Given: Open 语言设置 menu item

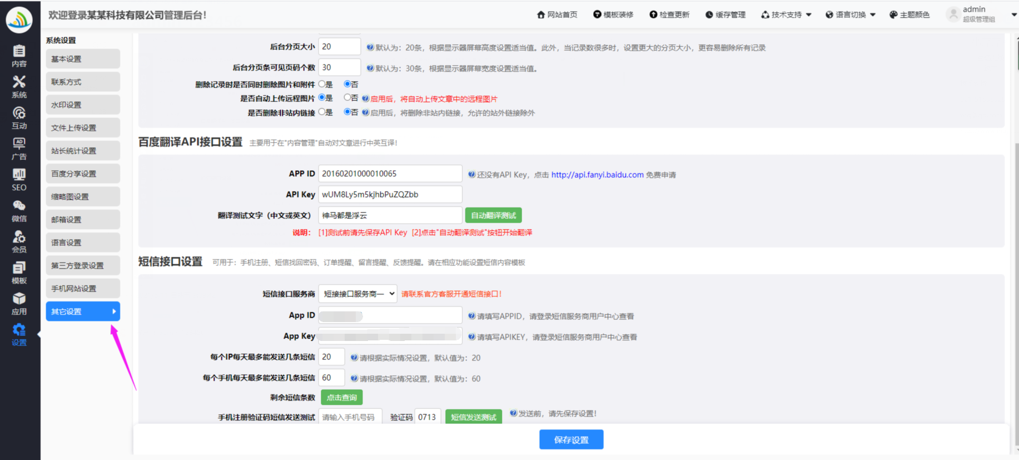Looking at the screenshot, I should 83,243.
